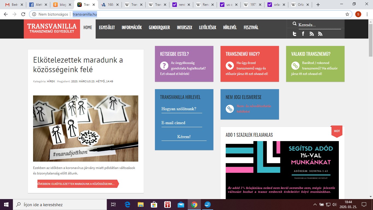
Task: Focus the Hogyan szólítsunk? name field
Action: (182, 109)
